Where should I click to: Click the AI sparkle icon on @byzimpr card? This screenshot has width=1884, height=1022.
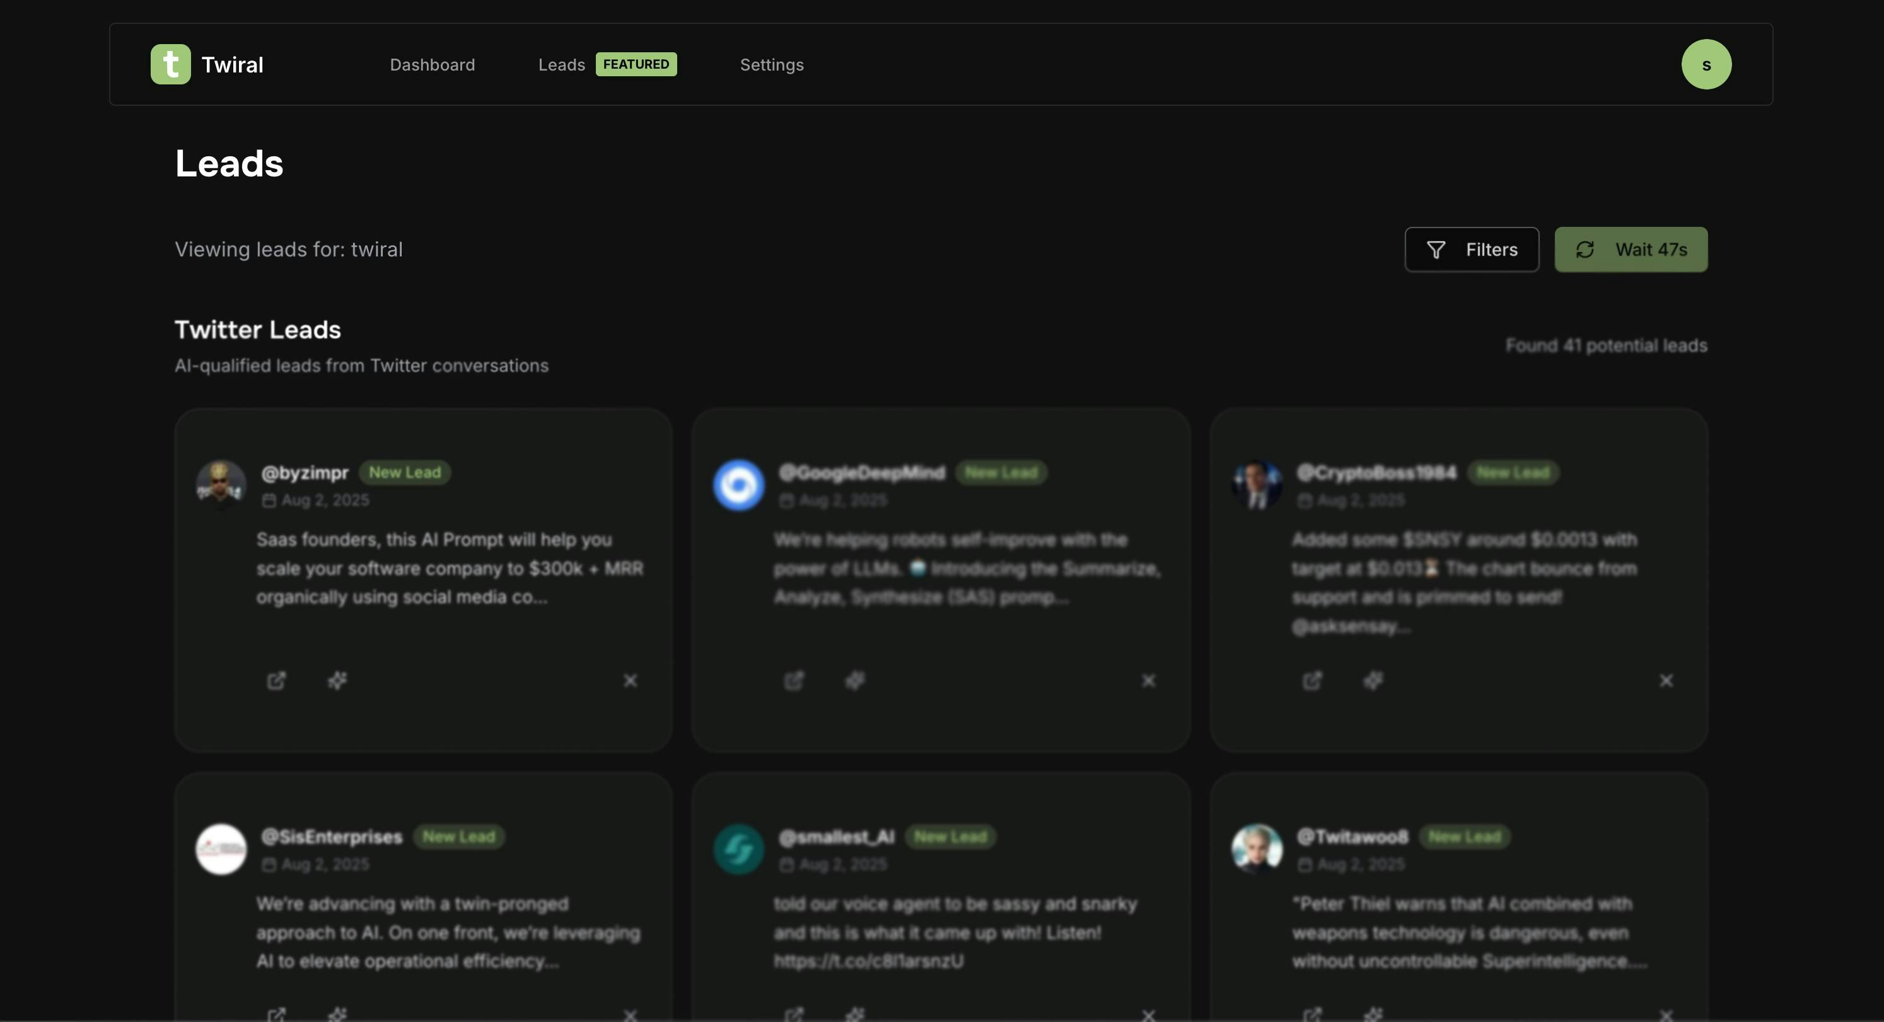point(337,680)
